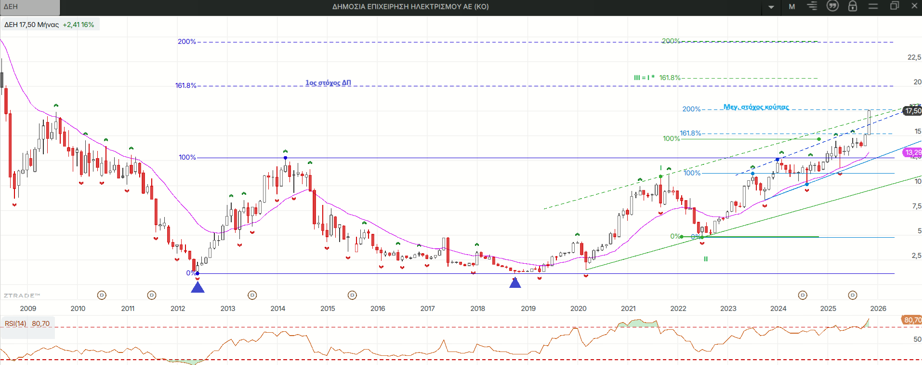Select the blue triangle marker near 2019
Image resolution: width=922 pixels, height=365 pixels.
515,283
